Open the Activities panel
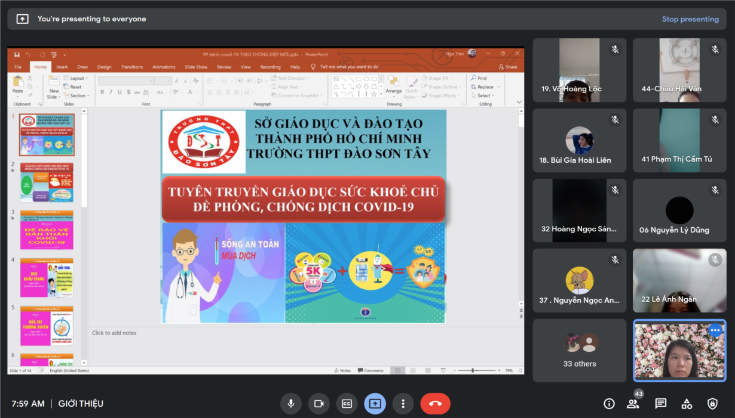The width and height of the screenshot is (735, 418). 687,404
